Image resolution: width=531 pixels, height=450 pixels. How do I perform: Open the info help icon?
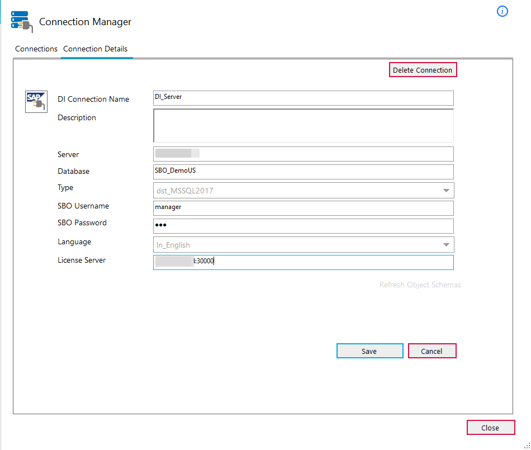pos(502,11)
